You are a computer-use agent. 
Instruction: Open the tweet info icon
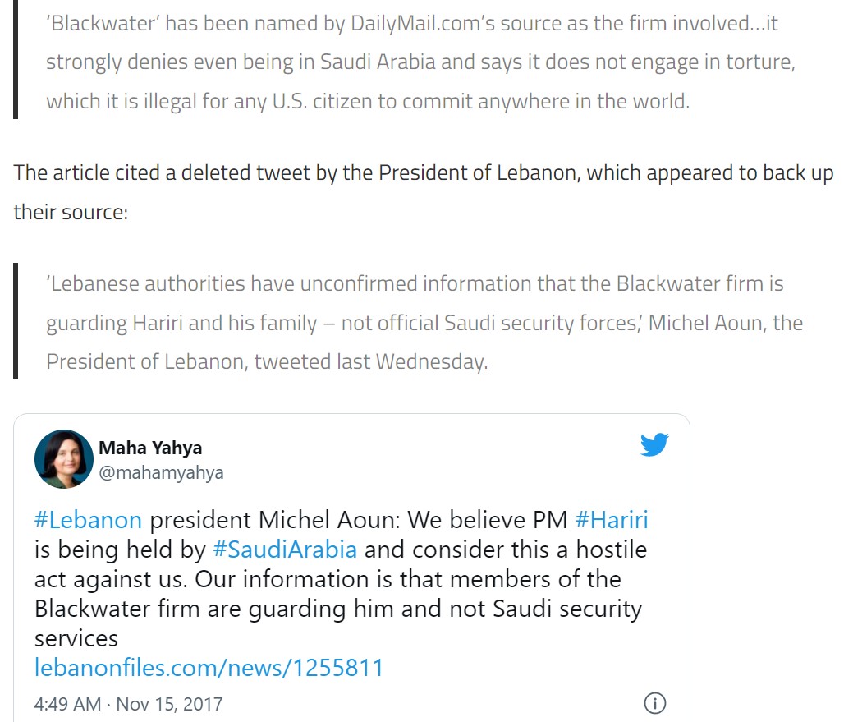(x=654, y=703)
